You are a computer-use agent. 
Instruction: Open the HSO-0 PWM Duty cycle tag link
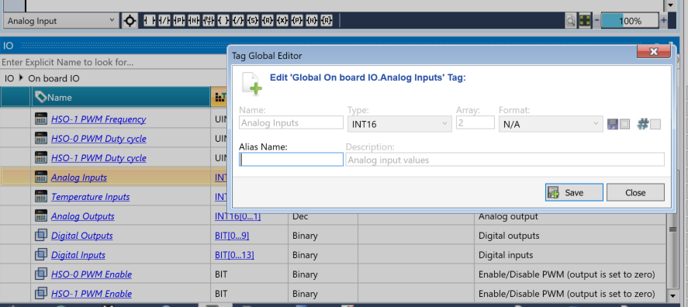pyautogui.click(x=99, y=139)
